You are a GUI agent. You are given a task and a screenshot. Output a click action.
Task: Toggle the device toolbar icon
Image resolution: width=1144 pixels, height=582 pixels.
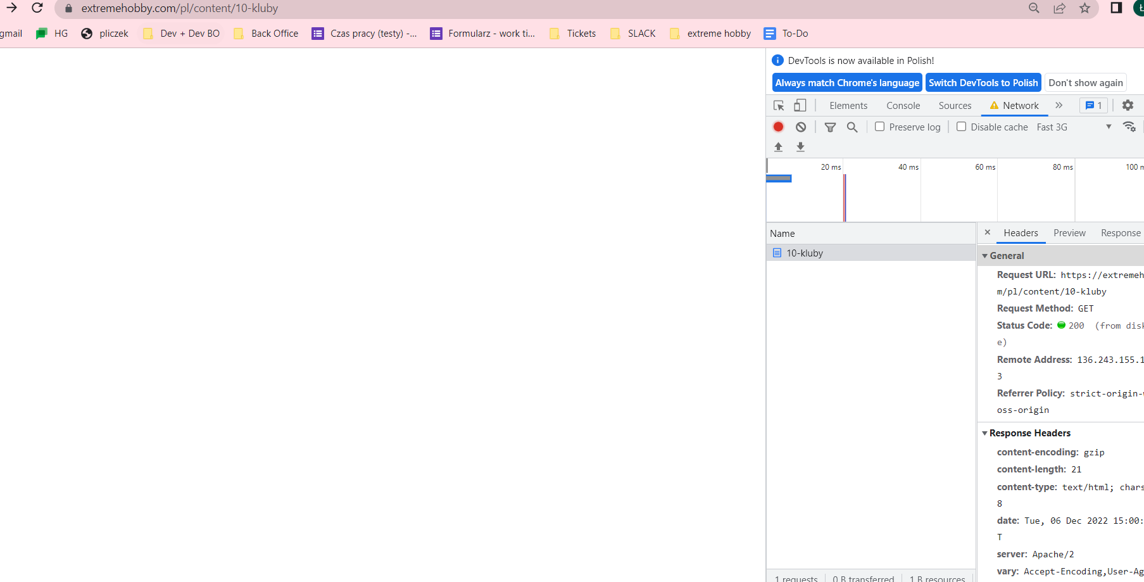(800, 106)
